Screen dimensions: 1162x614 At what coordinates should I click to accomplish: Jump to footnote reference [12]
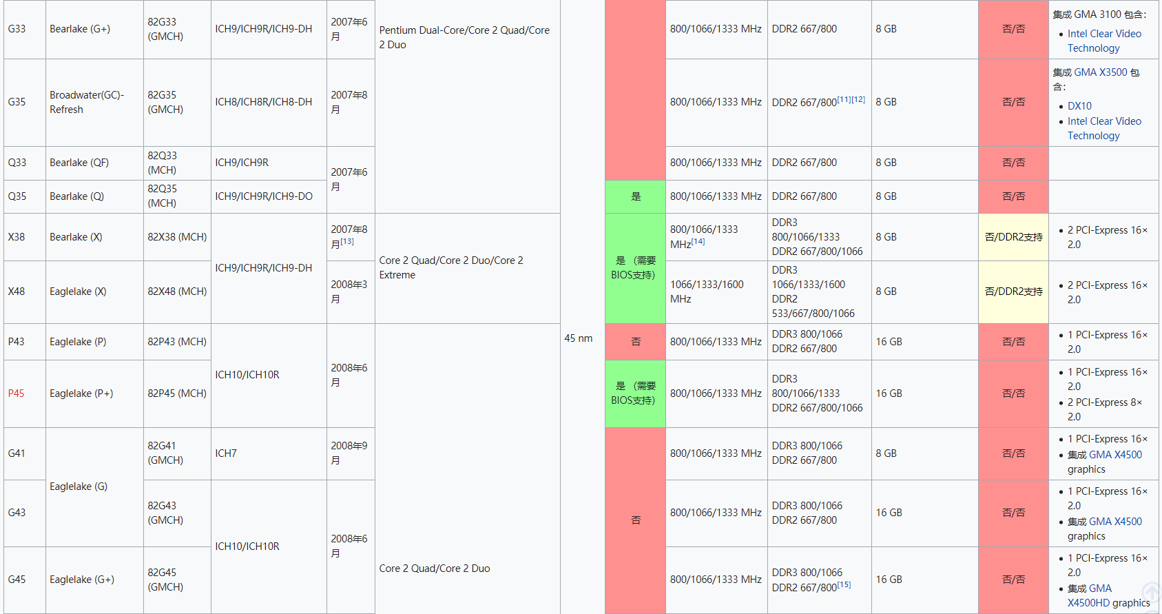click(858, 99)
